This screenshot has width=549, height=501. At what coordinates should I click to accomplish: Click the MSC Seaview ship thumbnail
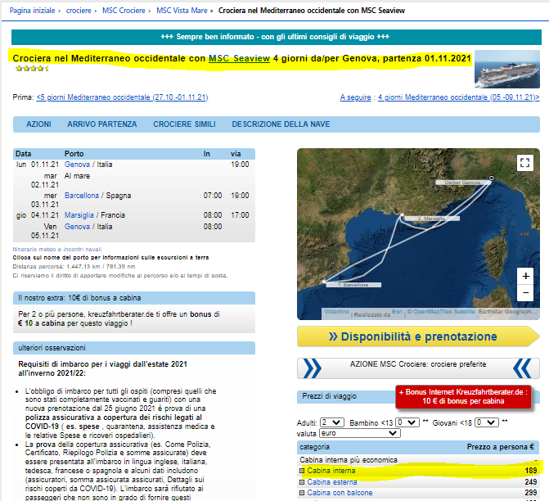507,69
